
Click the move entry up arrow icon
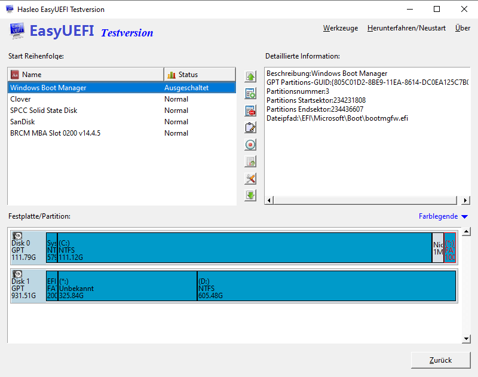pyautogui.click(x=250, y=76)
